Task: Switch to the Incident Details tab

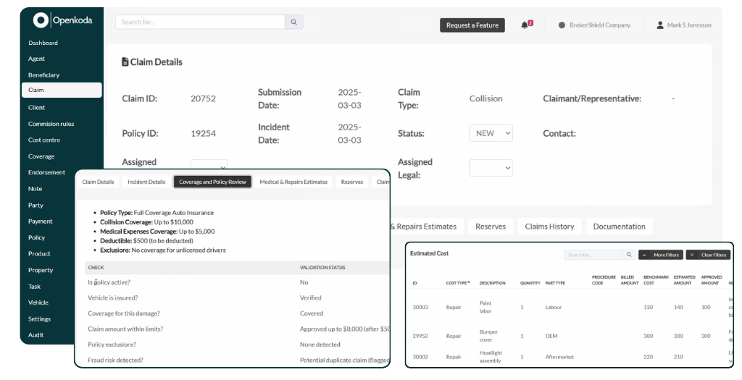Action: [146, 182]
